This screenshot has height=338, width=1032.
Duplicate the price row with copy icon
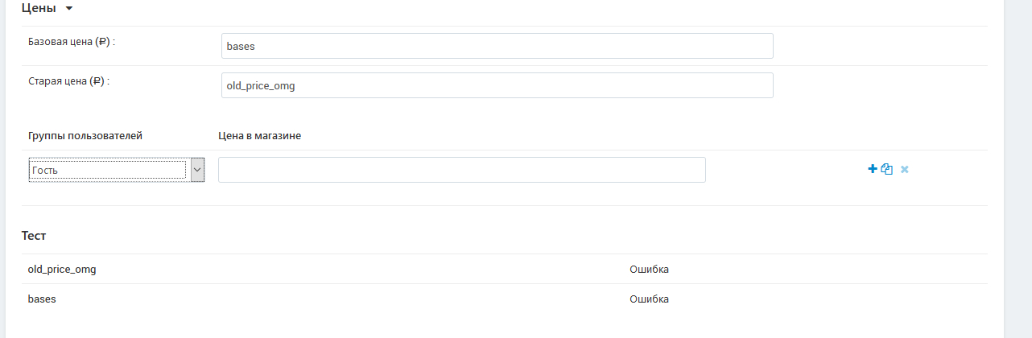point(887,169)
